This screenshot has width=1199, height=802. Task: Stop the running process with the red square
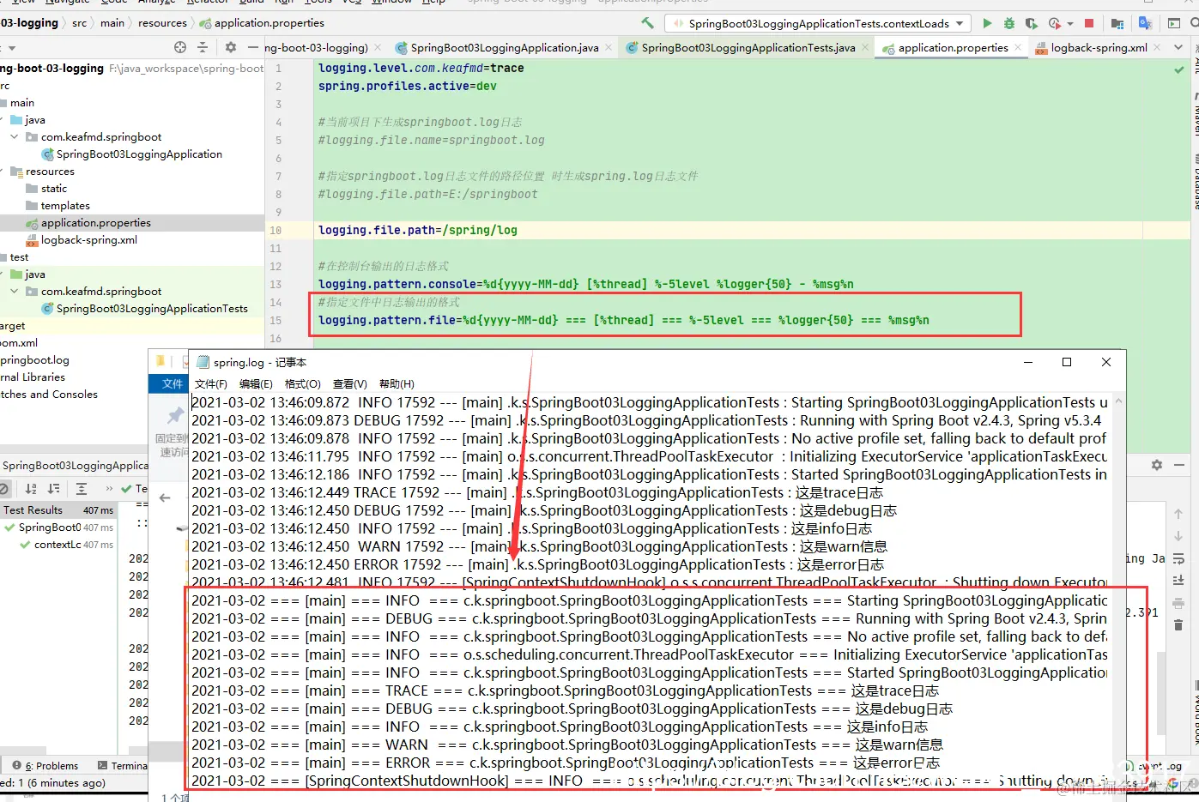point(1089,23)
